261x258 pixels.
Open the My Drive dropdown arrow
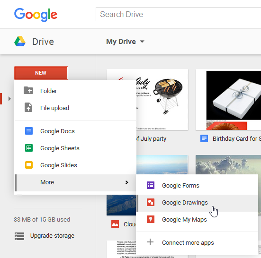tap(142, 42)
